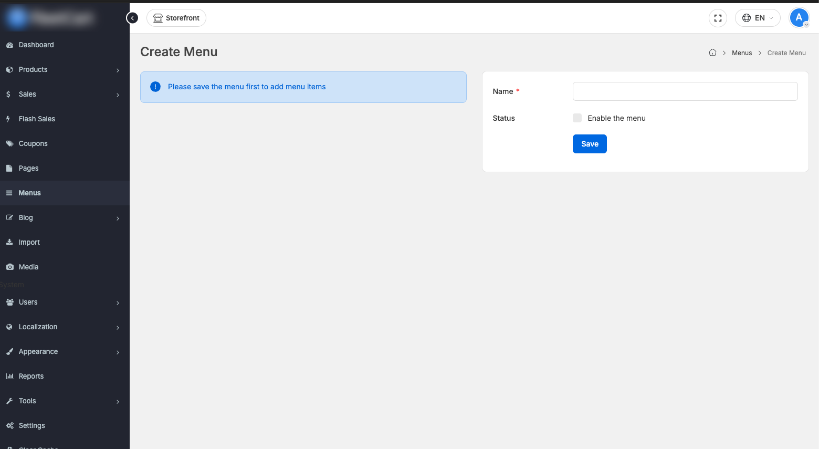Viewport: 819px width, 449px height.
Task: Enable the menu via the Status checkbox
Action: point(577,118)
